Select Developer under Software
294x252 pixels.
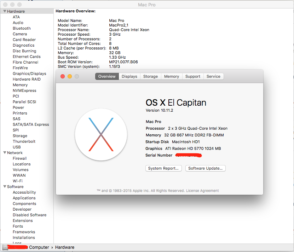click(22, 209)
